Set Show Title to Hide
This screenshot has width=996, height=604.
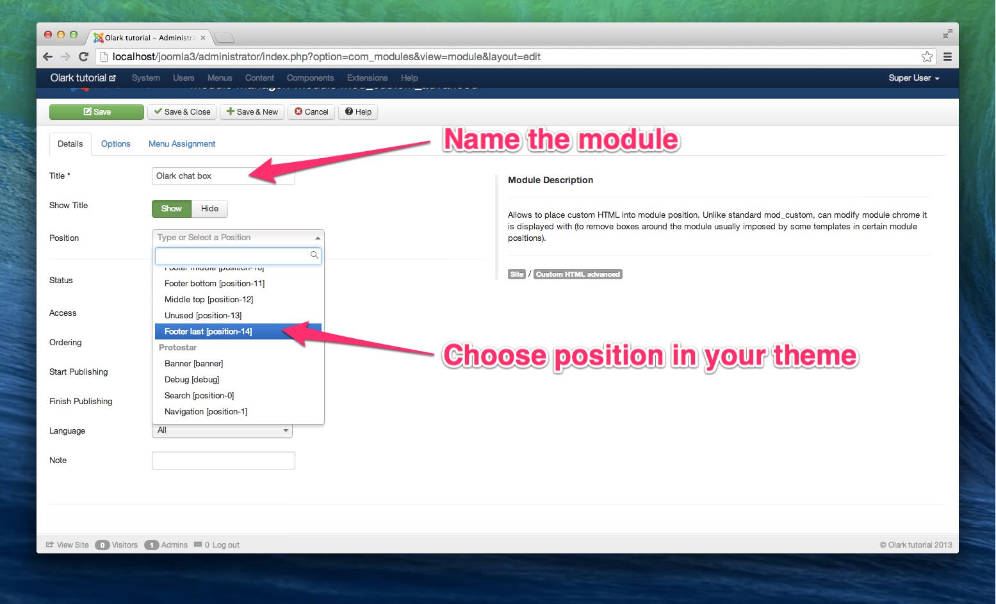209,209
